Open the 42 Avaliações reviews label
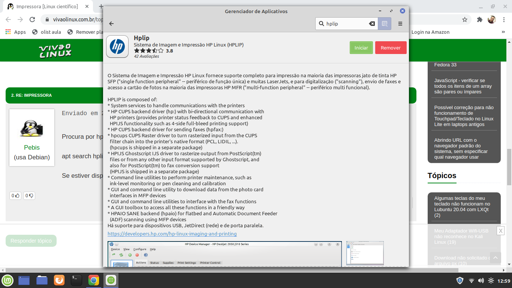Image resolution: width=512 pixels, height=288 pixels. point(147,56)
